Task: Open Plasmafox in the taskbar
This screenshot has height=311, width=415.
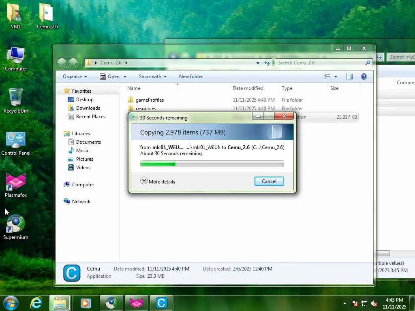Action: [x=136, y=303]
